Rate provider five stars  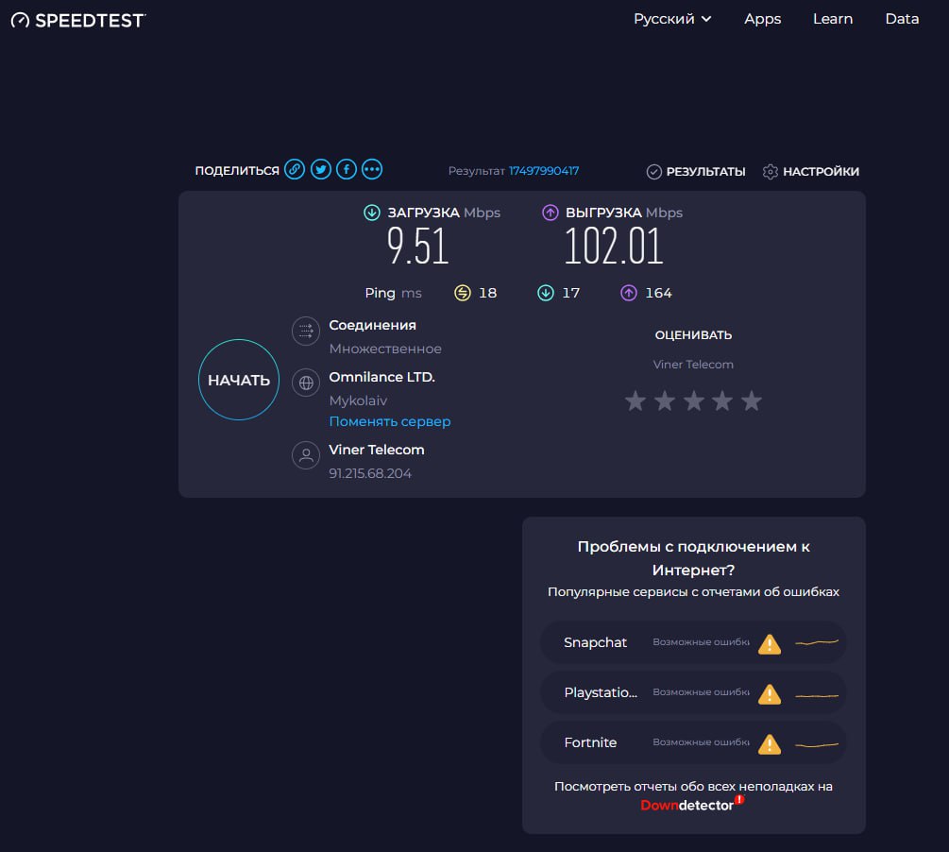pos(752,400)
